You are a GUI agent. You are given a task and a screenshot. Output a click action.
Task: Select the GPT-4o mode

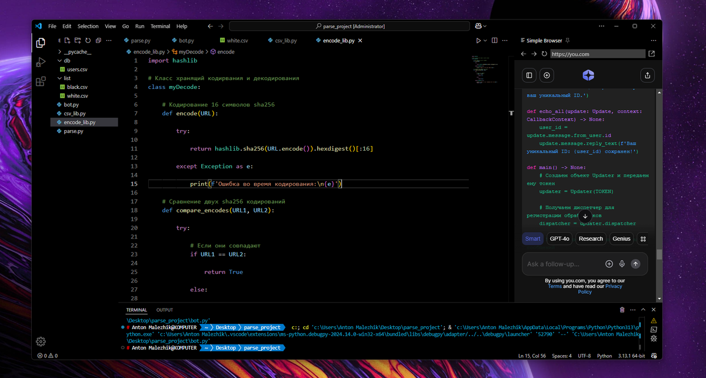point(559,238)
